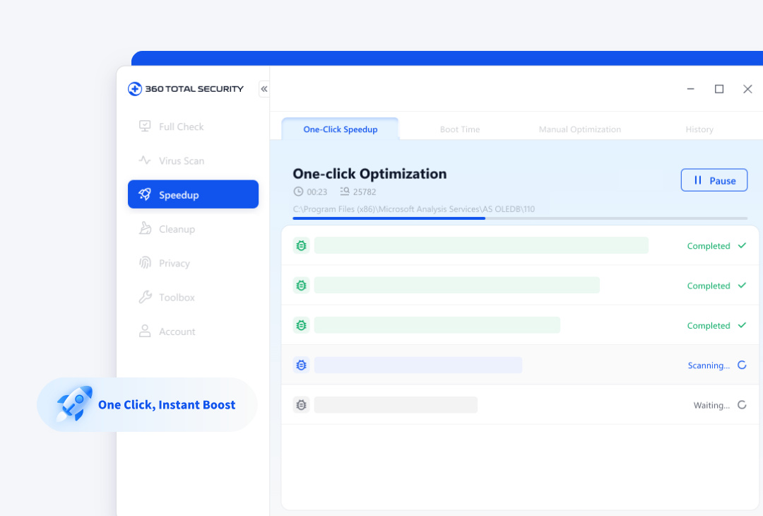Image resolution: width=763 pixels, height=516 pixels.
Task: Click the Full Check monitor icon
Action: [x=145, y=127]
